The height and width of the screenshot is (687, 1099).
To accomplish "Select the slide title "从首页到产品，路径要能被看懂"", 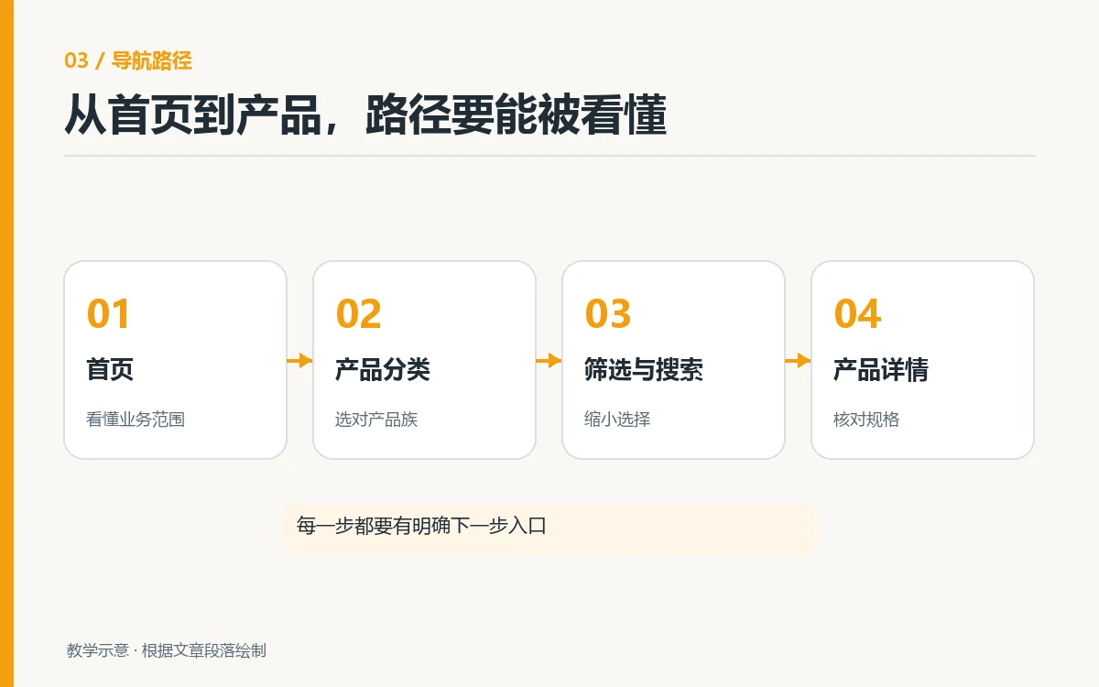I will point(365,116).
